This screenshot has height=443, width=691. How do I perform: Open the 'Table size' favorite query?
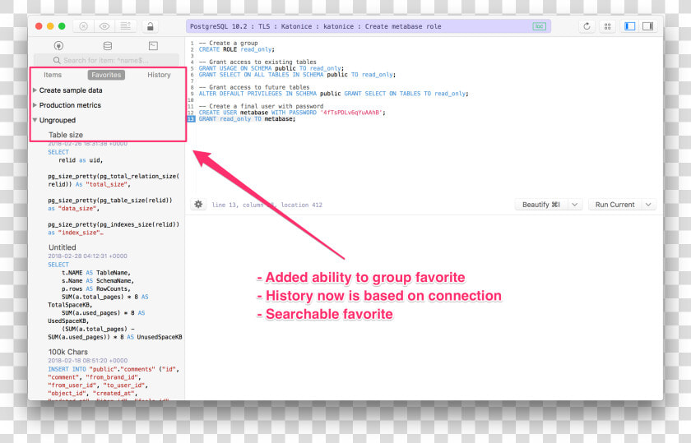pos(66,135)
